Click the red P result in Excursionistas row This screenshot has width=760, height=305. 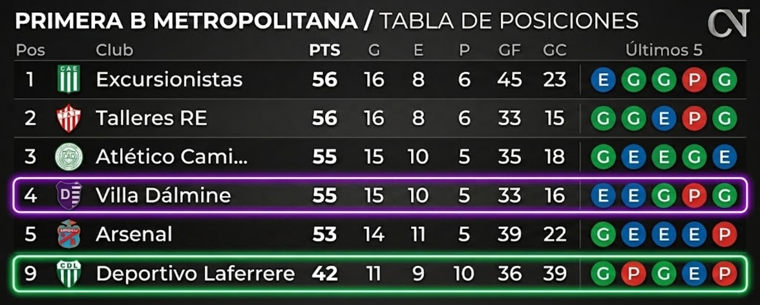click(694, 79)
